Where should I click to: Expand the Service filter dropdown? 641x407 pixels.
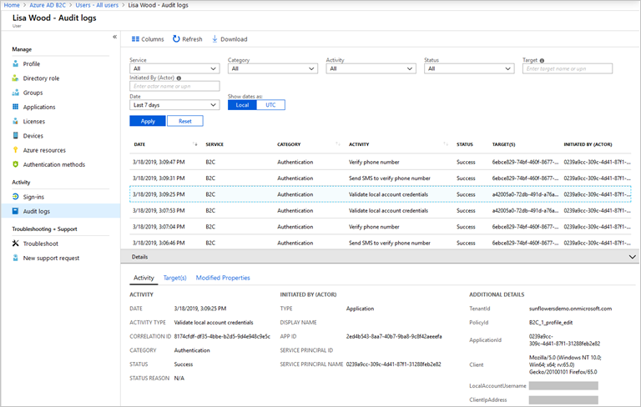(174, 68)
